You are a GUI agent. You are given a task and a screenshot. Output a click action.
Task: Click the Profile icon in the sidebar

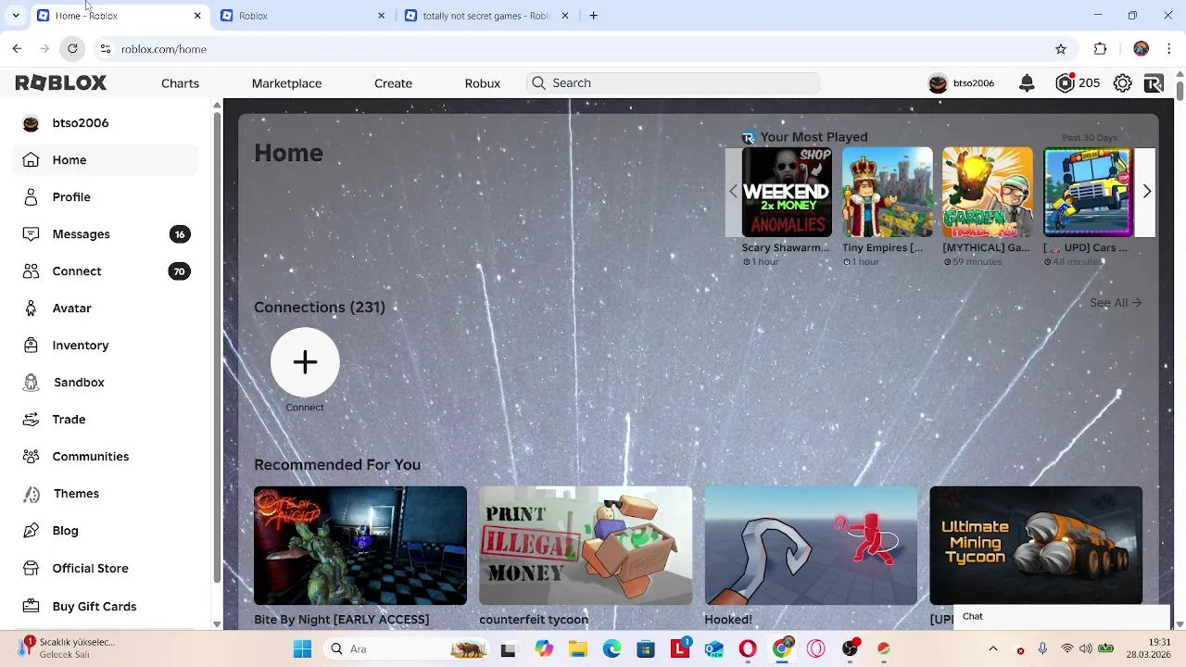[x=32, y=196]
